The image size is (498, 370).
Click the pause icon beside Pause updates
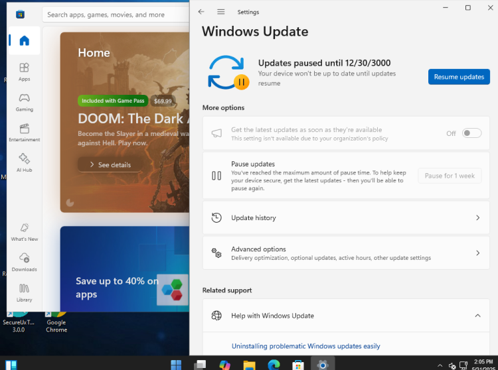pyautogui.click(x=216, y=176)
